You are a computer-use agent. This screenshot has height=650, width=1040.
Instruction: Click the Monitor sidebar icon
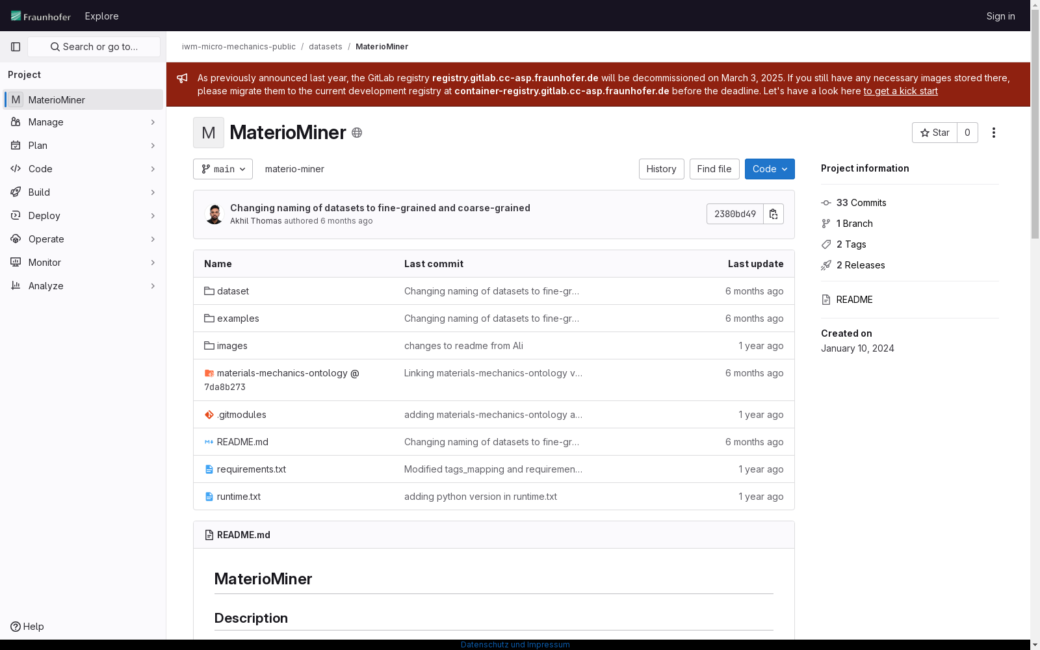pyautogui.click(x=16, y=263)
